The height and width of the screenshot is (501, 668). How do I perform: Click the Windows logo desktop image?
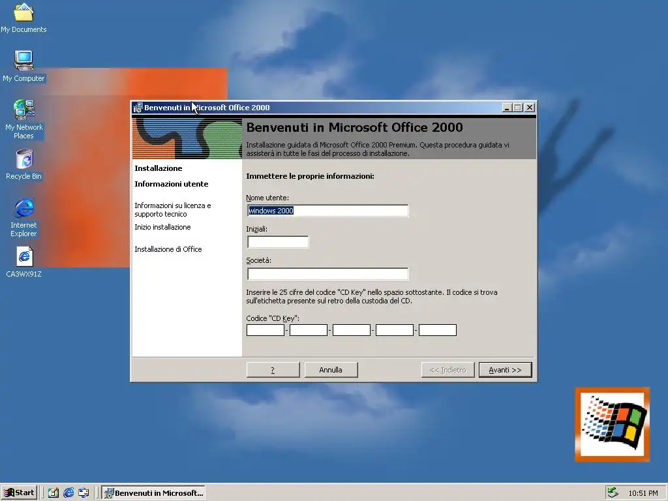[612, 424]
